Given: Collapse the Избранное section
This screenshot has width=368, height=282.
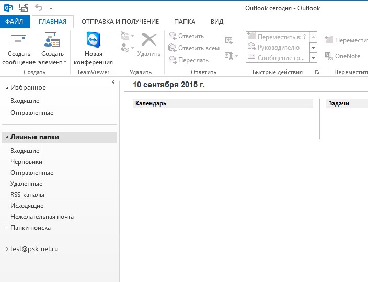Looking at the screenshot, I should coord(7,88).
